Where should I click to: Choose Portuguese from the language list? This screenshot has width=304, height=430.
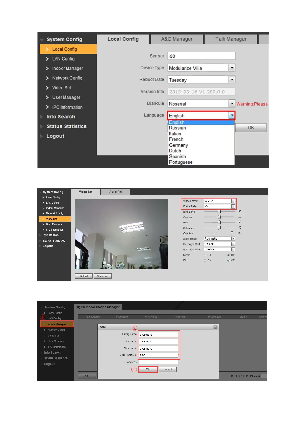tap(201, 162)
